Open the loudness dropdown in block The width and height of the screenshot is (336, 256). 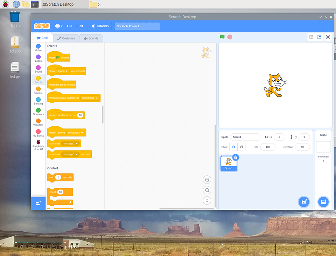click(x=64, y=115)
